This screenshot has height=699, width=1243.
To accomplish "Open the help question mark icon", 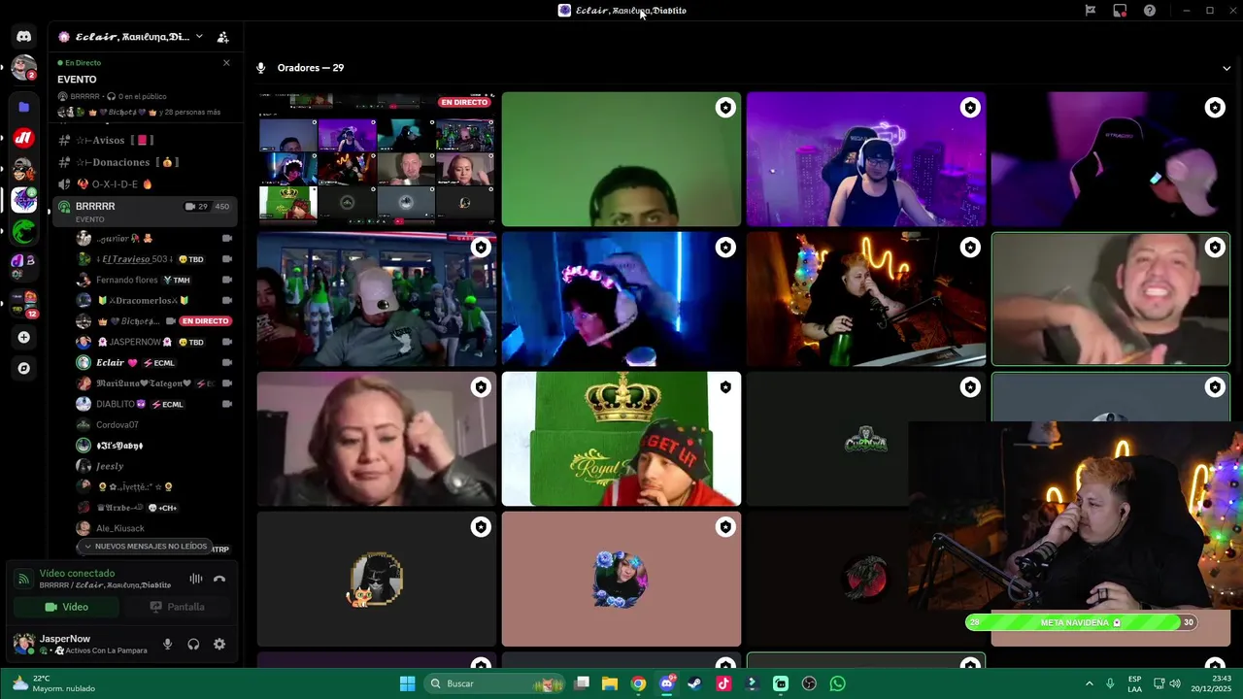I will tap(1150, 11).
